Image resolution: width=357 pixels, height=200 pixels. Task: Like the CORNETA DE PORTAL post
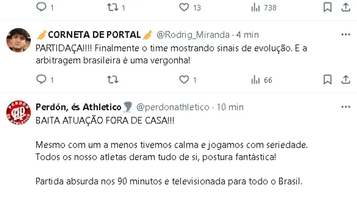[184, 80]
